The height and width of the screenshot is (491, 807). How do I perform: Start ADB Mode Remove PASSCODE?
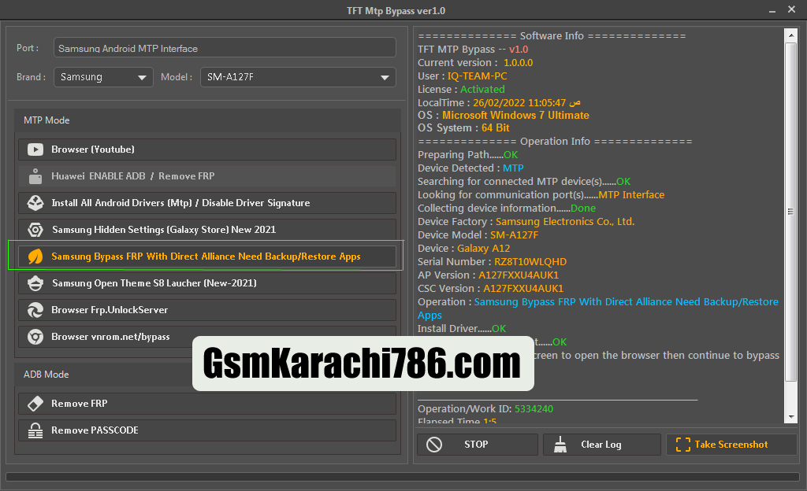207,430
